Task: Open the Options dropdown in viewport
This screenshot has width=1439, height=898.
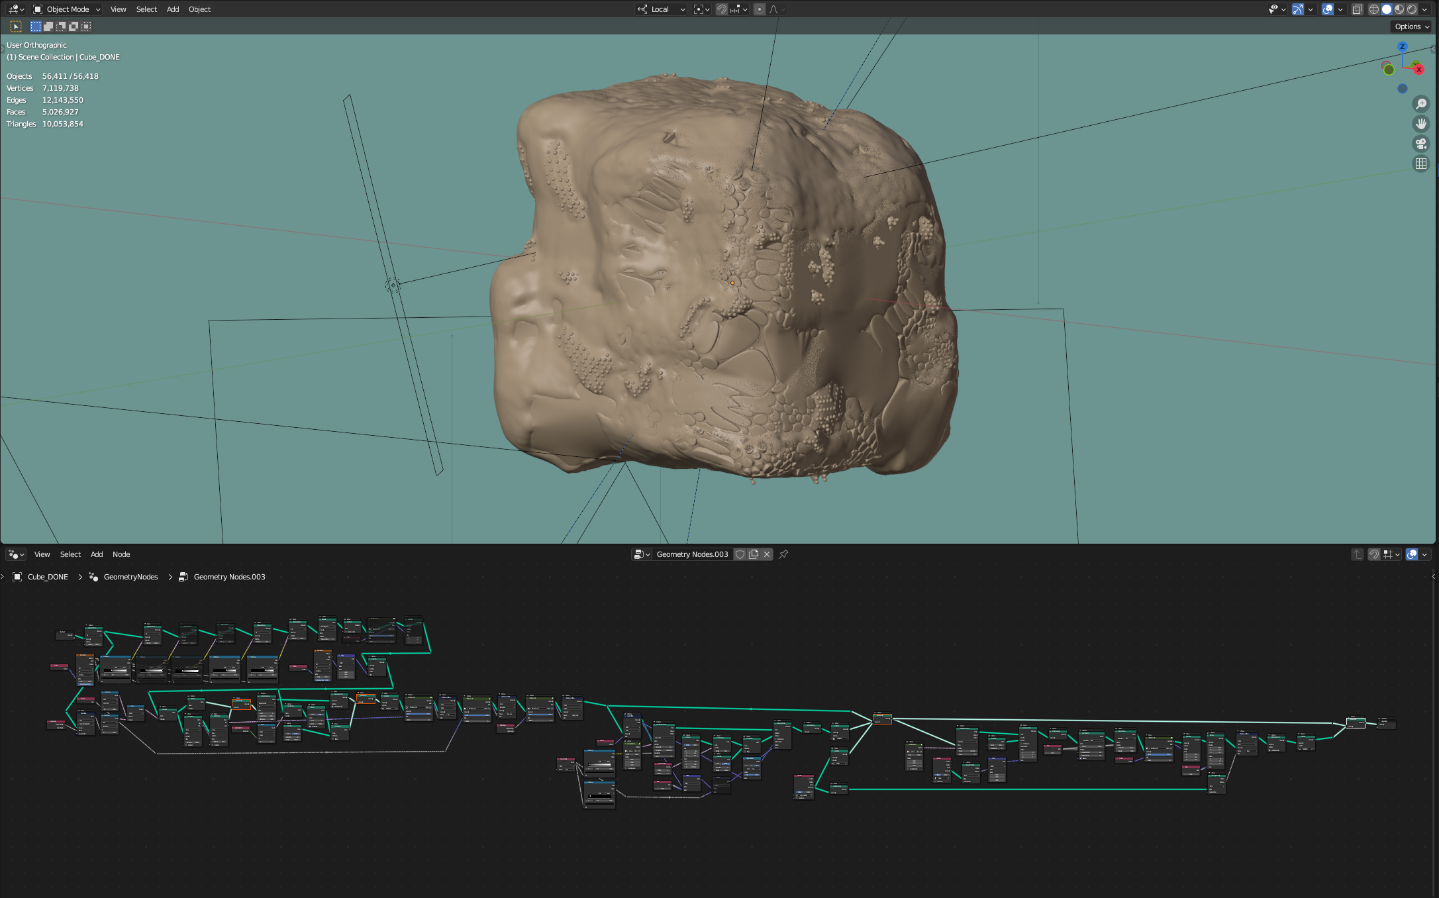Action: click(1412, 26)
